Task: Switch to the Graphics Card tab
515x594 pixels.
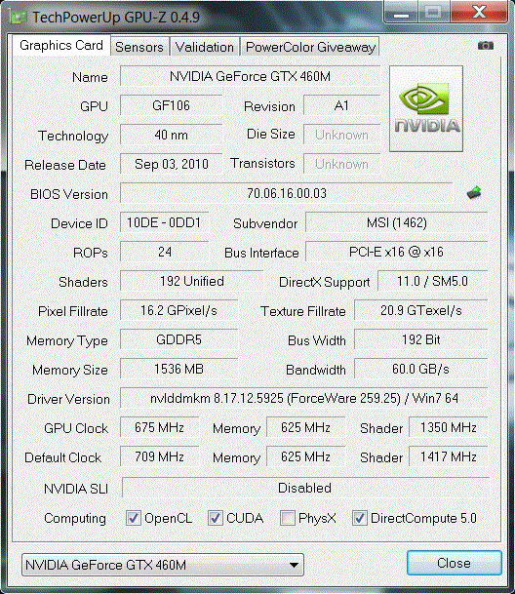Action: coord(61,46)
